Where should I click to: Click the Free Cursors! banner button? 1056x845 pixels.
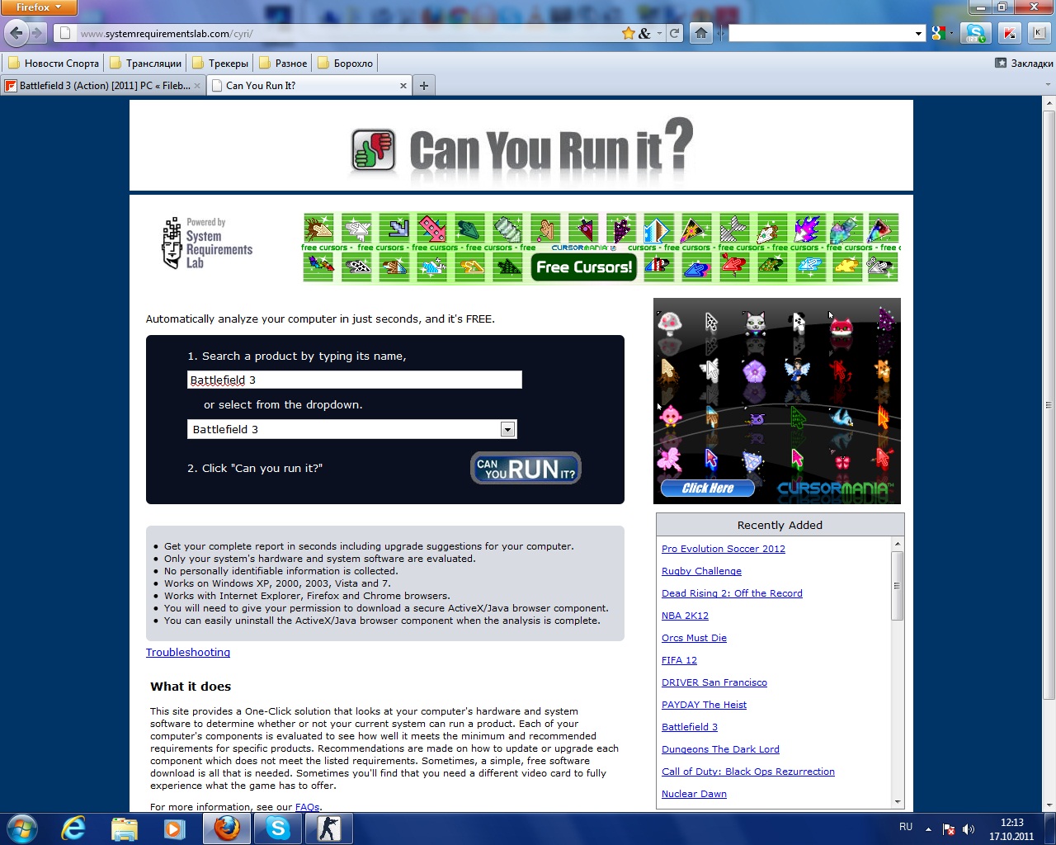point(584,267)
